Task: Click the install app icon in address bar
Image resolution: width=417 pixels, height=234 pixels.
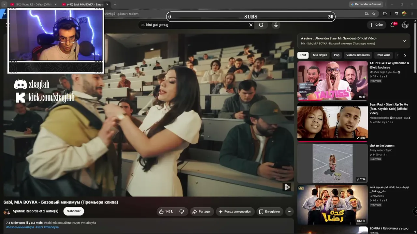Action: tap(367, 14)
